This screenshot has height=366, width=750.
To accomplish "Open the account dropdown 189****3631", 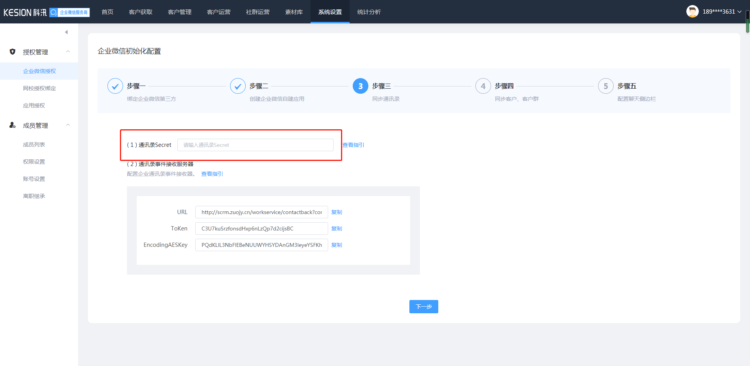I will [721, 12].
